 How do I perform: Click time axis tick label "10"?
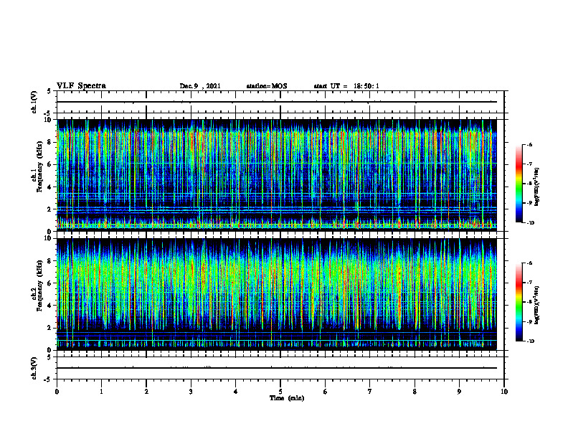[x=504, y=392]
